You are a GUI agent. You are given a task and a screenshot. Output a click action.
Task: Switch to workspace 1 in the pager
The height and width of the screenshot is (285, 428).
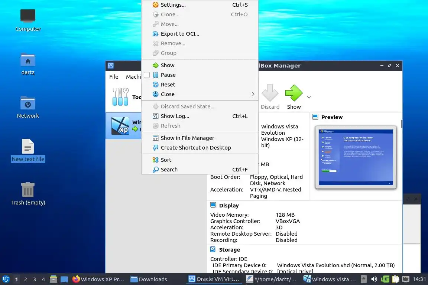point(16,279)
